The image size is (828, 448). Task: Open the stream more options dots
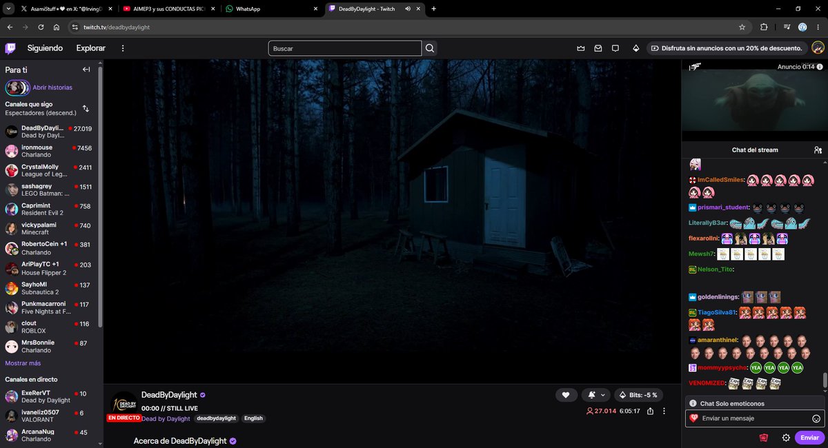point(664,411)
